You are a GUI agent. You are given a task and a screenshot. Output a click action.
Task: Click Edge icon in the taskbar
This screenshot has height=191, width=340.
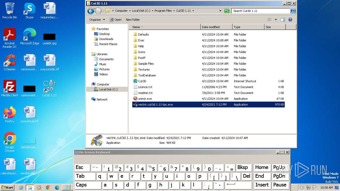(57, 188)
